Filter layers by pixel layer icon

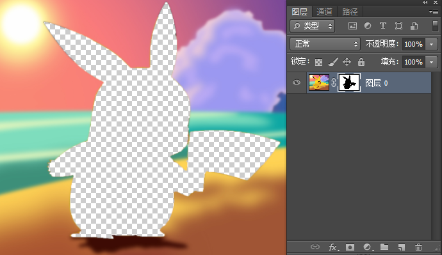(x=352, y=26)
